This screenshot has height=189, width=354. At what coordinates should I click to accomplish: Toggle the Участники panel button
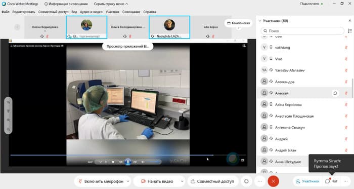click(307, 181)
